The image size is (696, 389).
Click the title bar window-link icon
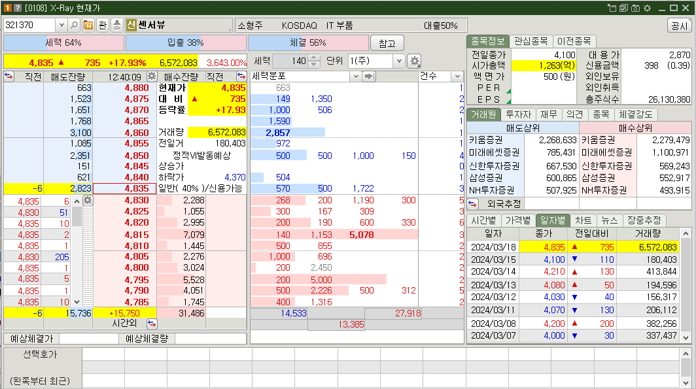tap(612, 8)
